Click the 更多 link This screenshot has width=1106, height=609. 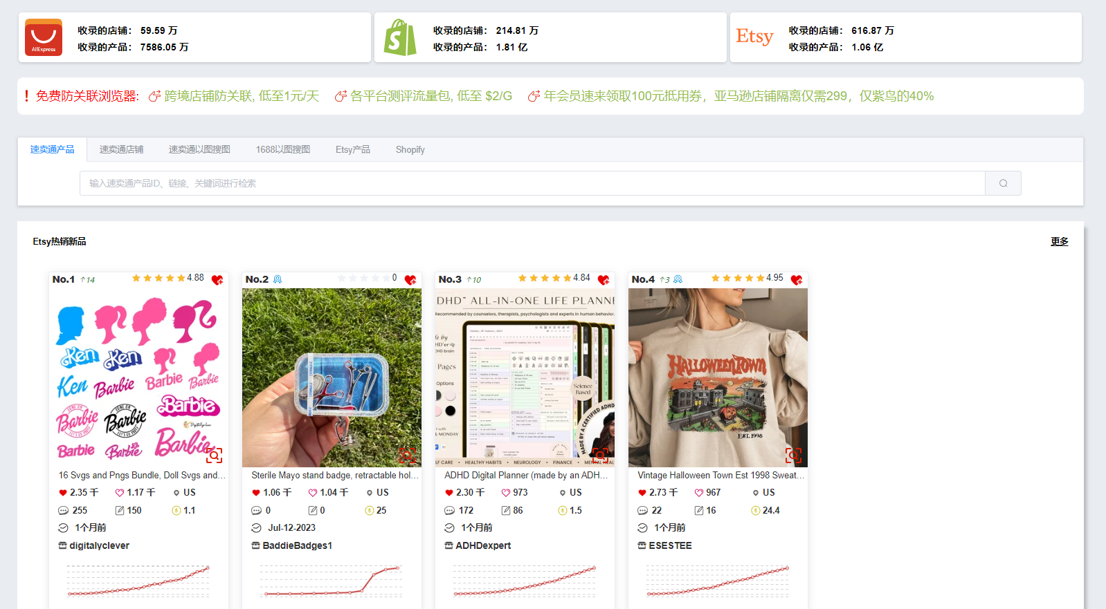pyautogui.click(x=1060, y=241)
